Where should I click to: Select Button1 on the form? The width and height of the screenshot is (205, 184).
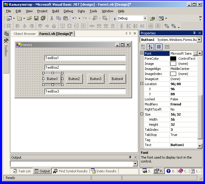[x=53, y=79]
